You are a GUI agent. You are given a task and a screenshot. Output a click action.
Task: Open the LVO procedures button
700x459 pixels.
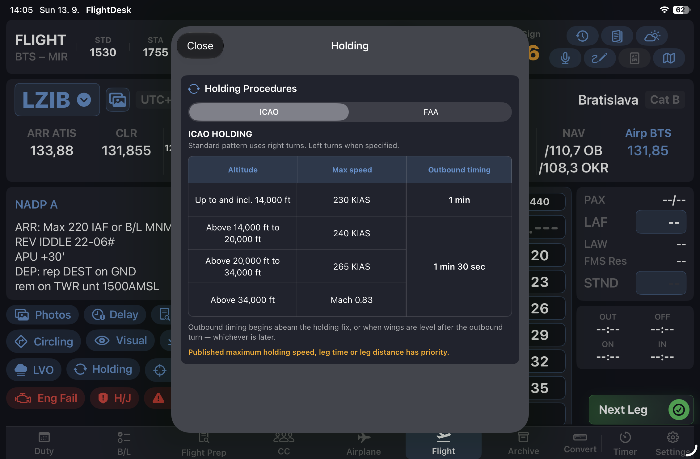pos(34,370)
